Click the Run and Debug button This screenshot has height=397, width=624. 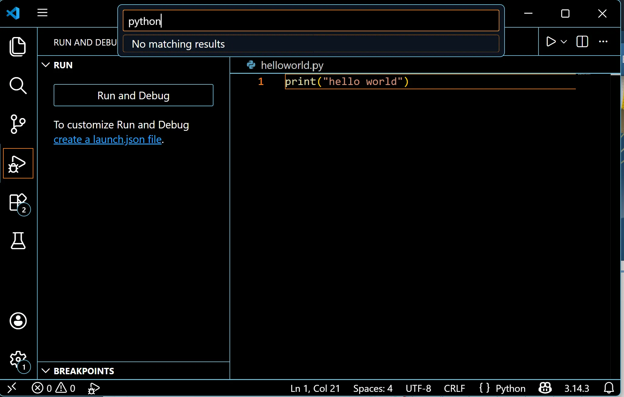[133, 95]
